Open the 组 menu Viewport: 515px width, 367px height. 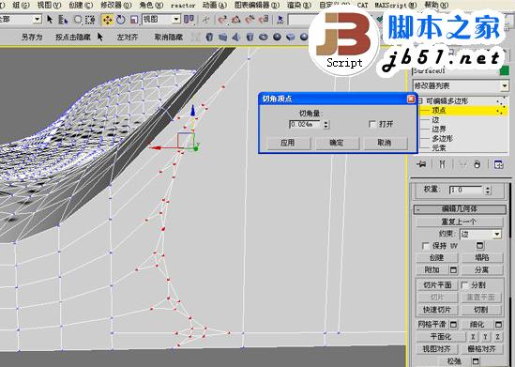pos(21,5)
